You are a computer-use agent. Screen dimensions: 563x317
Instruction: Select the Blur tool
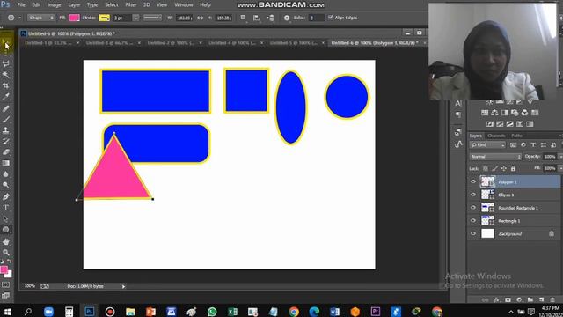(x=6, y=174)
